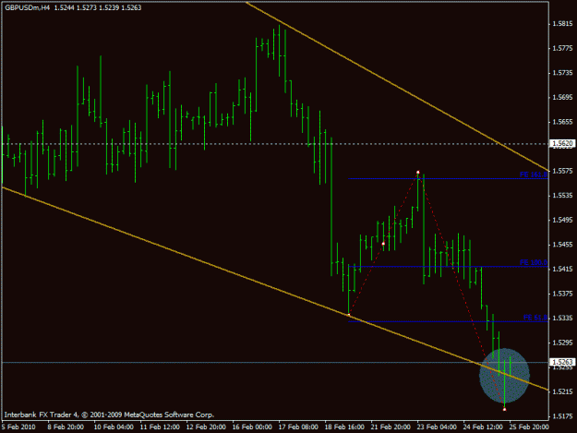The height and width of the screenshot is (433, 577).
Task: Click the 10 Feb 04:00 time label
Action: click(114, 427)
